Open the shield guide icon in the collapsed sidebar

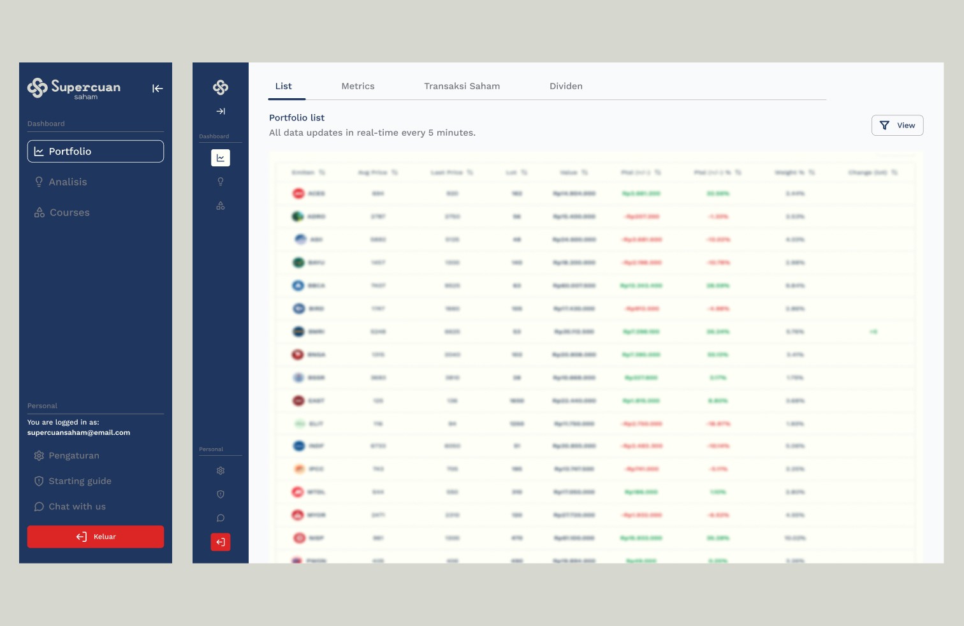pyautogui.click(x=221, y=494)
